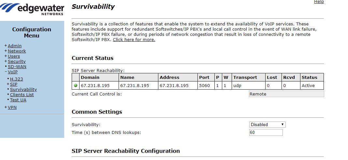Click the Edgewater Networks logo
Viewport: 348px width, 160px height.
tap(32, 8)
